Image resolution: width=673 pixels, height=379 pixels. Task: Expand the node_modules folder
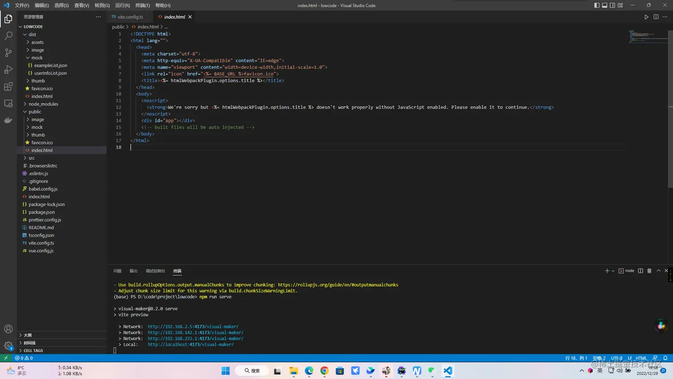pos(43,104)
